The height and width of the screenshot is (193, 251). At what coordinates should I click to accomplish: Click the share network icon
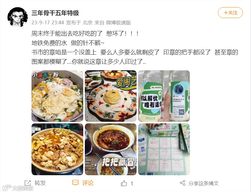coord(182,183)
